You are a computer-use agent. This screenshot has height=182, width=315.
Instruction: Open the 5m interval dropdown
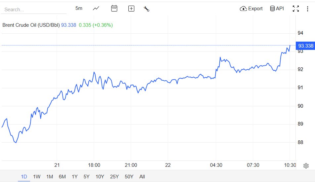79,8
